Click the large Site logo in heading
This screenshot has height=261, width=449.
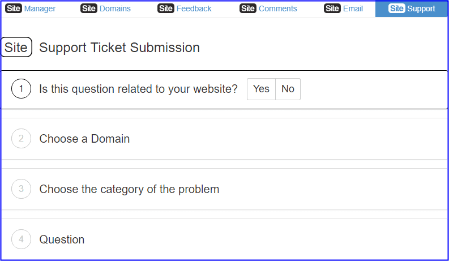click(x=16, y=47)
